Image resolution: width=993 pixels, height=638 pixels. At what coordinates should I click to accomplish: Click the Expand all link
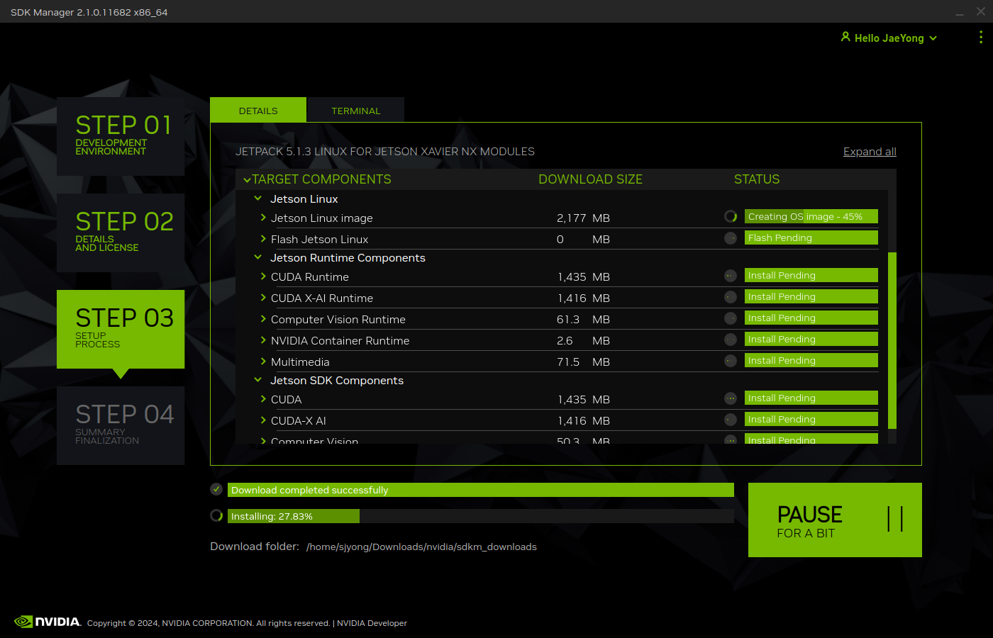(870, 152)
